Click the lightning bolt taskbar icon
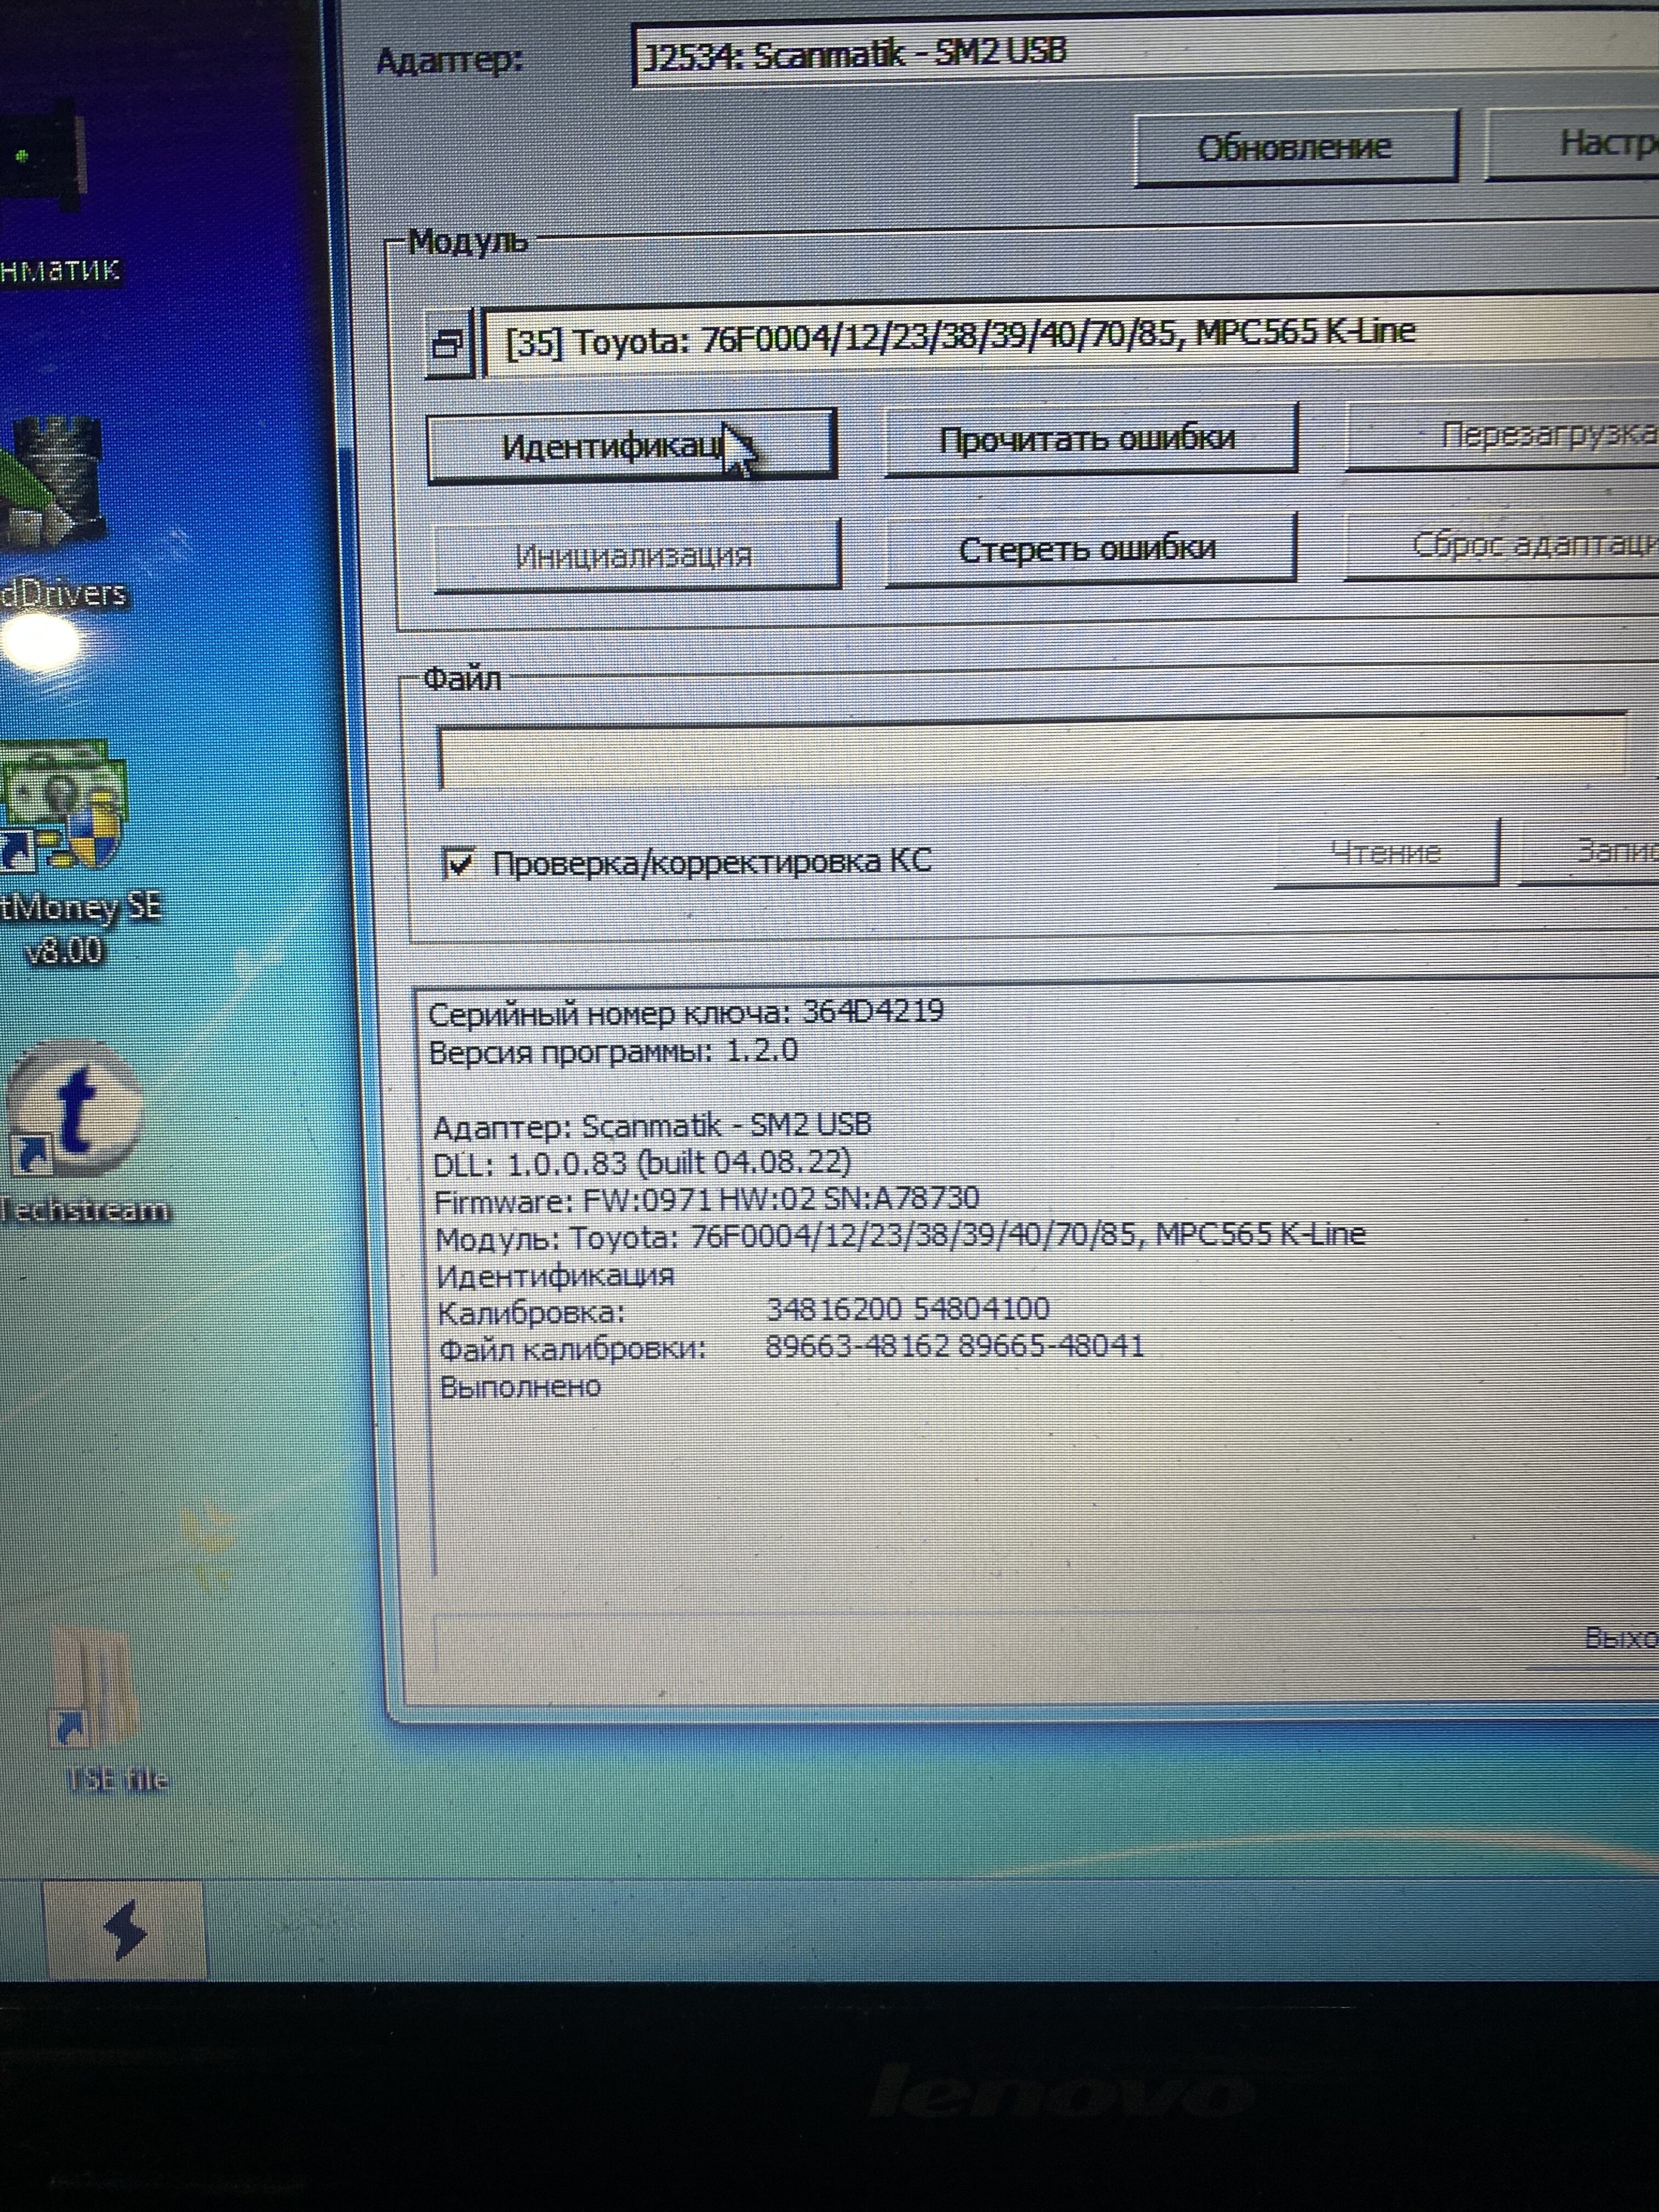1659x2212 pixels. tap(126, 1929)
